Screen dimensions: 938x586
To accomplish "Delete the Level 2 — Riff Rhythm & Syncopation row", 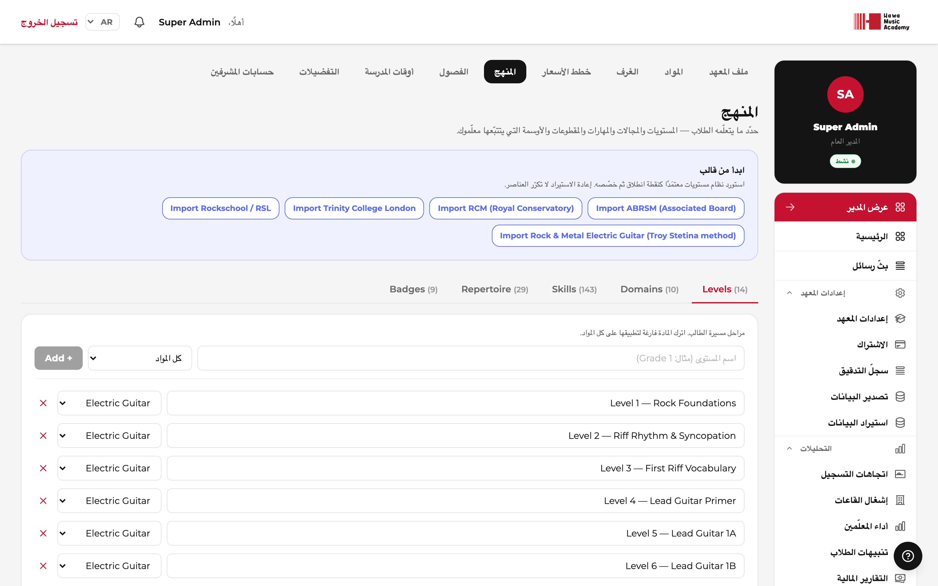I will [x=43, y=436].
